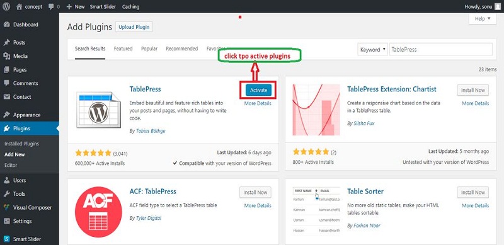Click the Appearance paintbrush icon

point(7,115)
